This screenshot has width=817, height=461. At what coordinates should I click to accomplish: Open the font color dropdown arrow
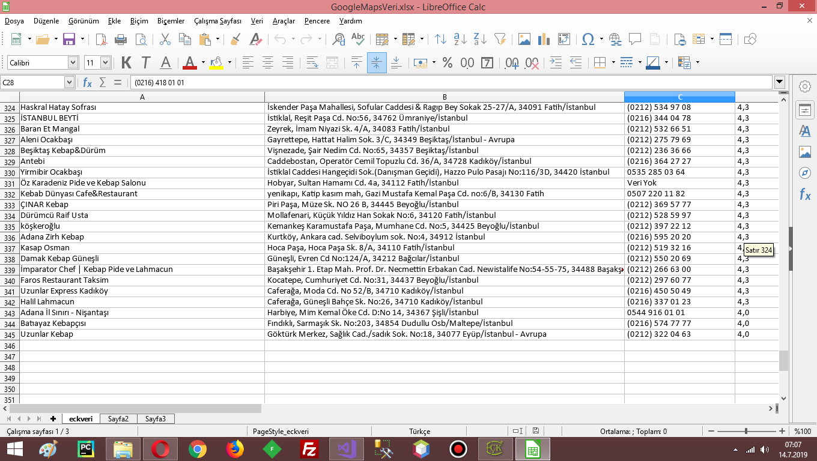pyautogui.click(x=203, y=62)
